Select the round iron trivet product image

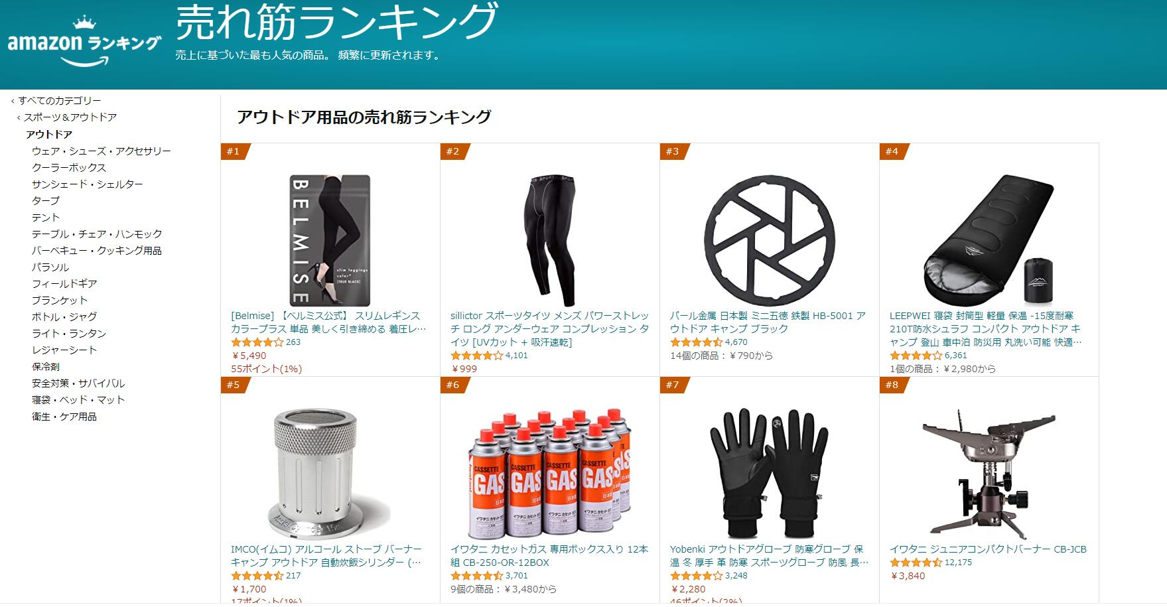click(x=769, y=240)
